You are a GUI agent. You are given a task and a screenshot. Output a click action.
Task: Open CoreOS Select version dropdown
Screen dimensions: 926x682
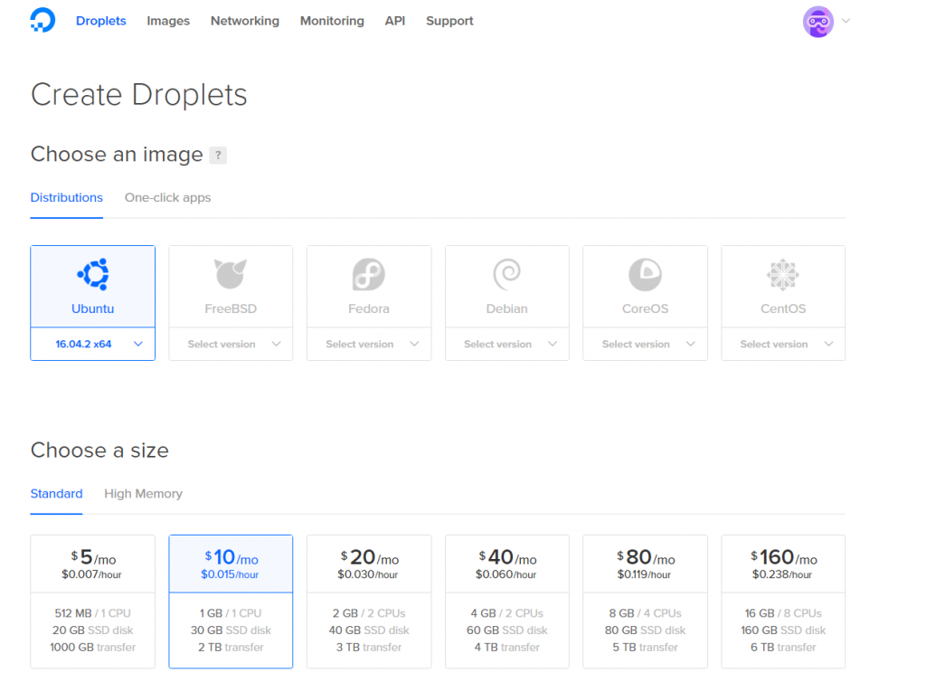(x=645, y=345)
